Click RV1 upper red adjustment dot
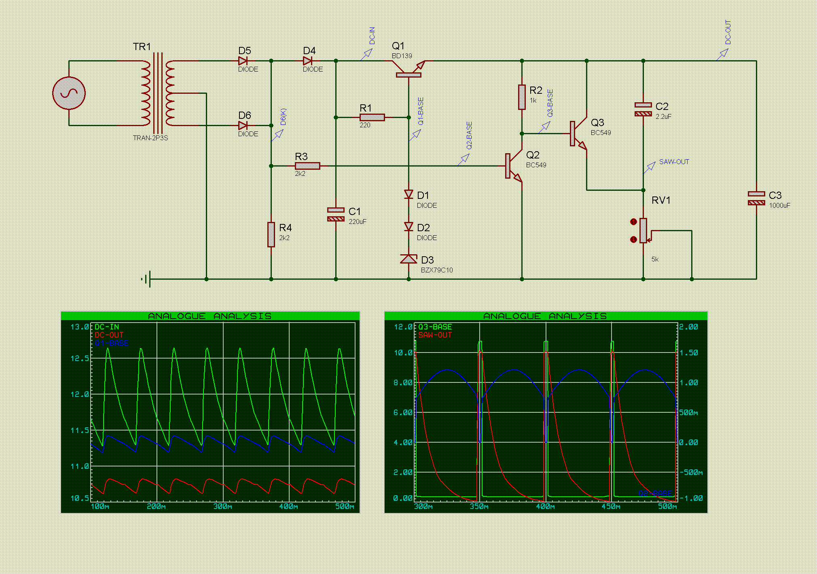Image resolution: width=817 pixels, height=574 pixels. [x=634, y=222]
